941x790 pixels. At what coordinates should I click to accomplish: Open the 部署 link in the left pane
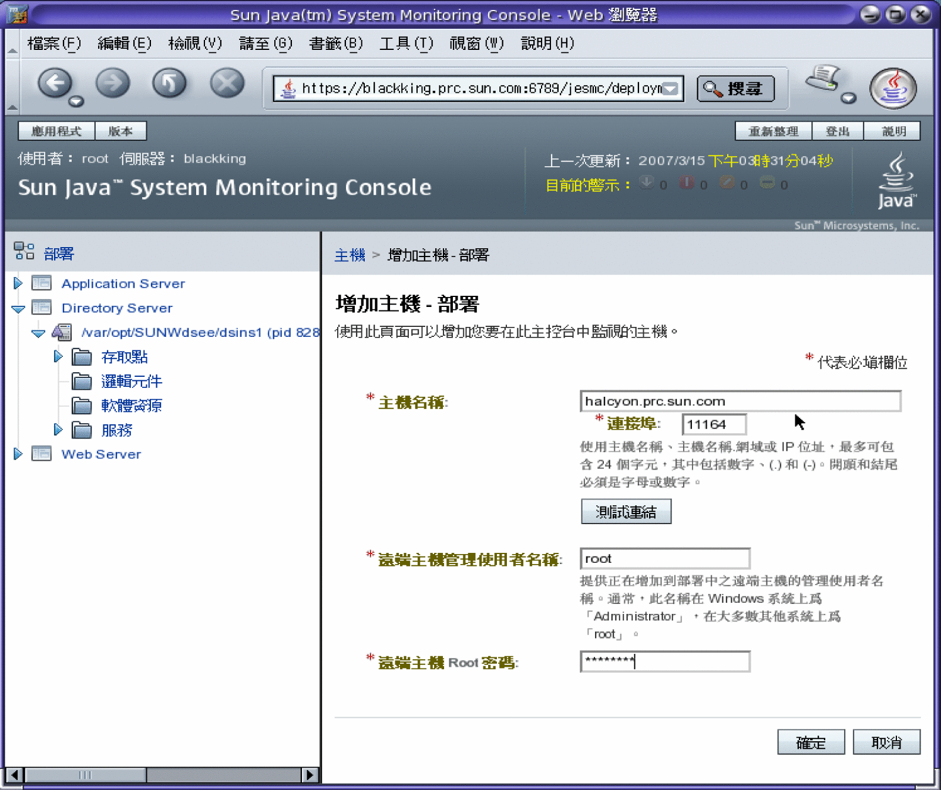click(59, 254)
